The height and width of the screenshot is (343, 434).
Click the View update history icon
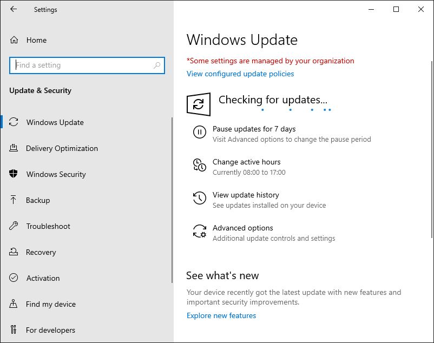coord(199,199)
